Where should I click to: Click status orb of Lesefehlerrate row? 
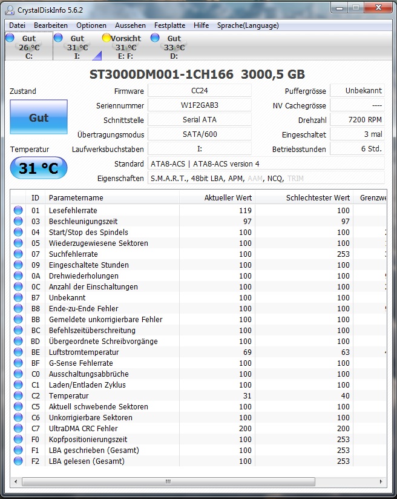tap(18, 210)
